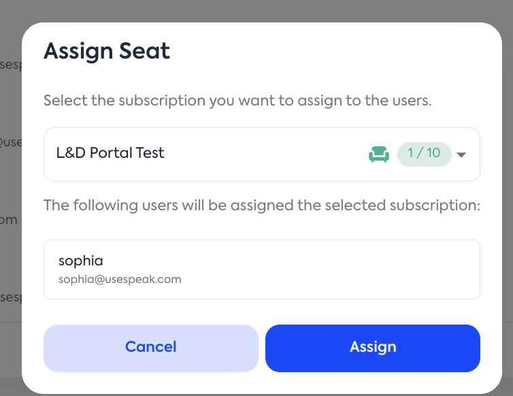The width and height of the screenshot is (513, 396).
Task: Open the L&D Portal Test subscription selector
Action: point(110,153)
